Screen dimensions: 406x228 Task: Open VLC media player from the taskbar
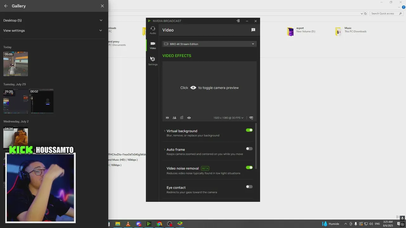(x=128, y=224)
